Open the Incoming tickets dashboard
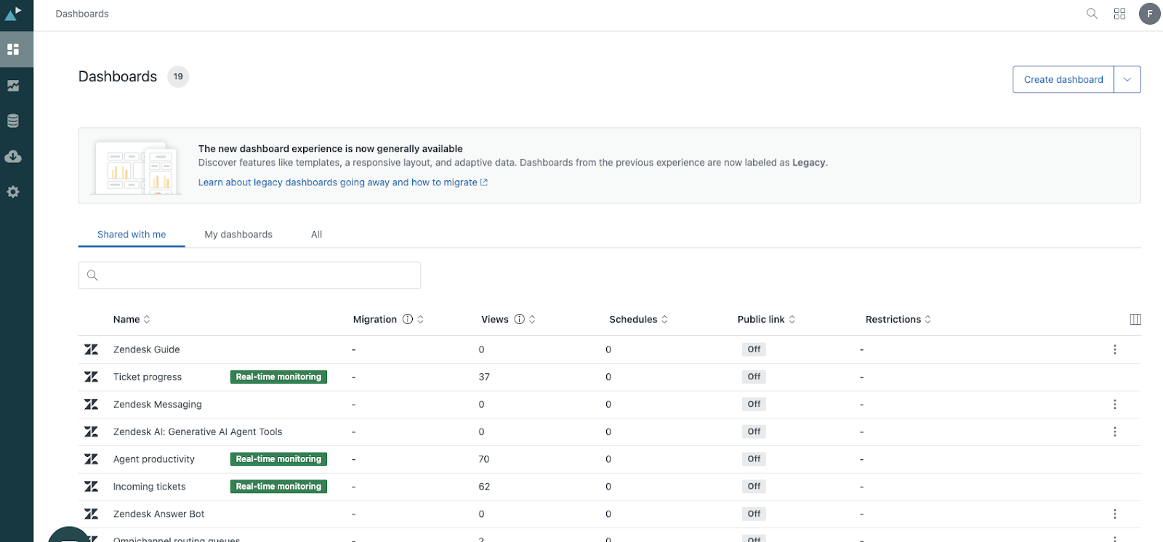The height and width of the screenshot is (542, 1163). 150,487
